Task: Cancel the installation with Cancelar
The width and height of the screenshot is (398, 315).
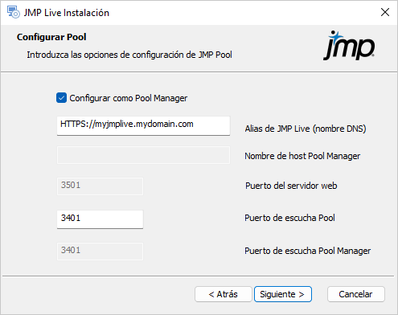Action: (x=356, y=294)
